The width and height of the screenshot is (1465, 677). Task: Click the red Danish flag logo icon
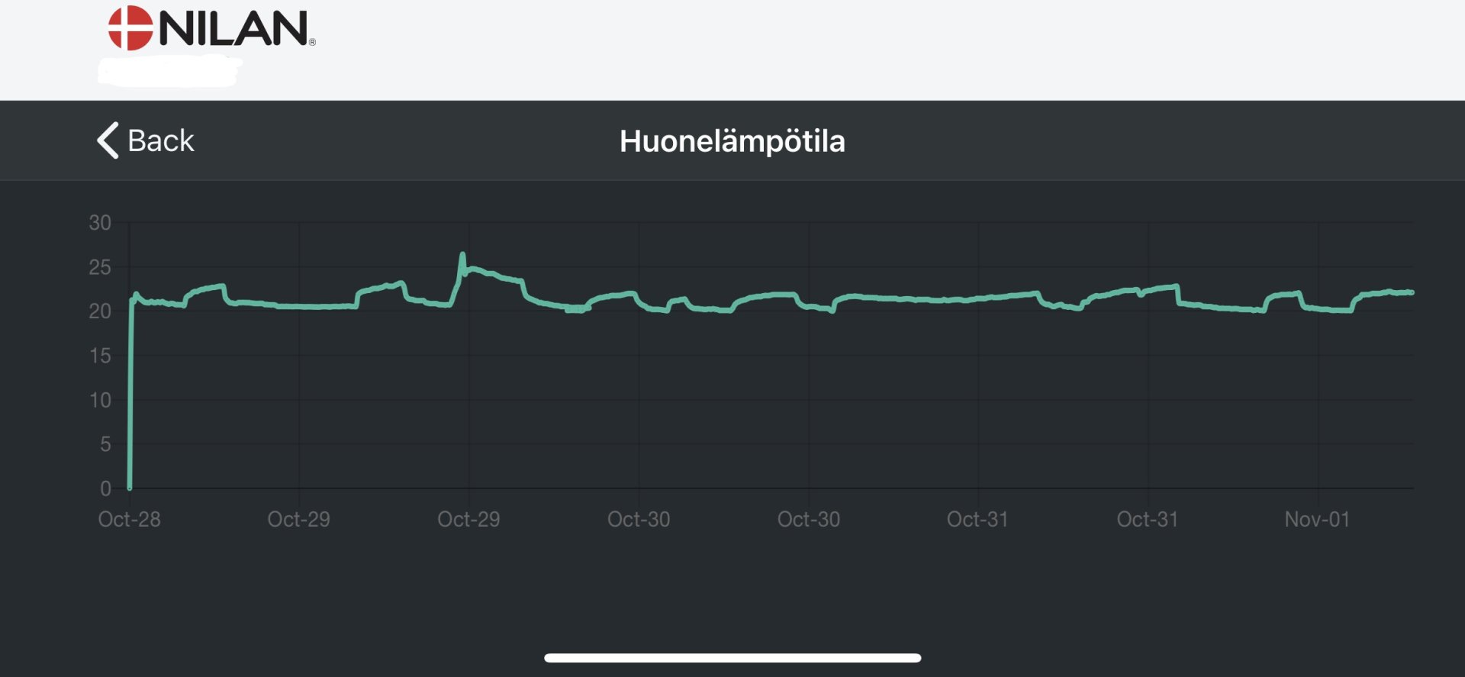[x=130, y=28]
